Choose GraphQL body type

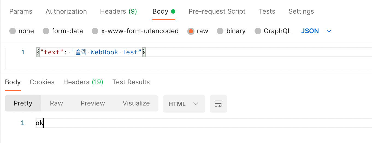(x=258, y=31)
